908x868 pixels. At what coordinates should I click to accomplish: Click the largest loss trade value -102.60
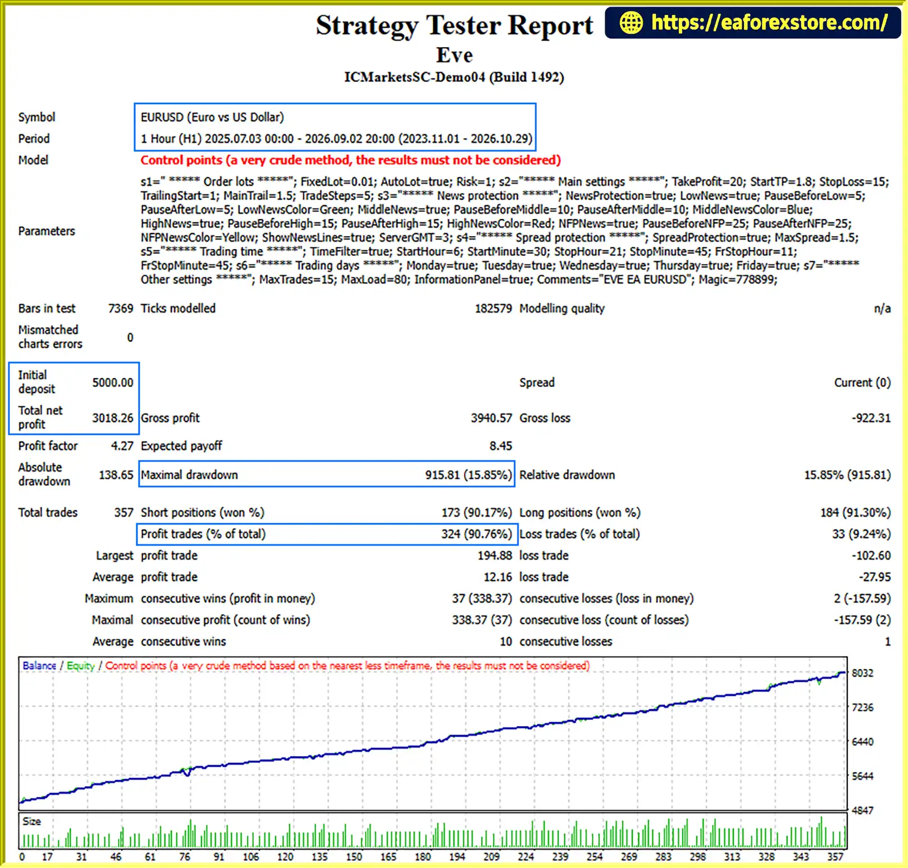click(x=871, y=555)
